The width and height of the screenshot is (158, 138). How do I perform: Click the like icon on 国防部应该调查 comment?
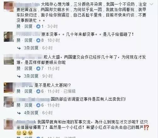38,105
